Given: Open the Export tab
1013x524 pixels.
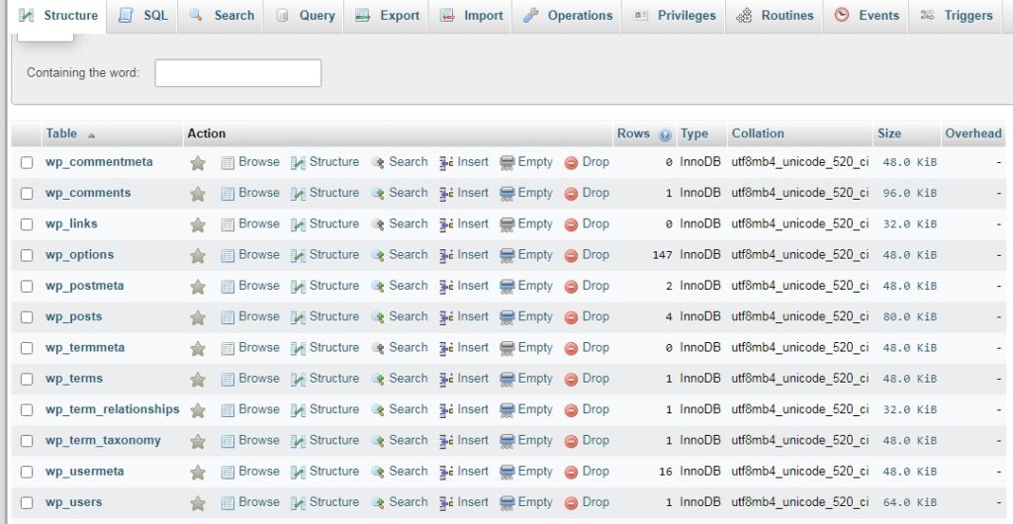Looking at the screenshot, I should point(387,16).
